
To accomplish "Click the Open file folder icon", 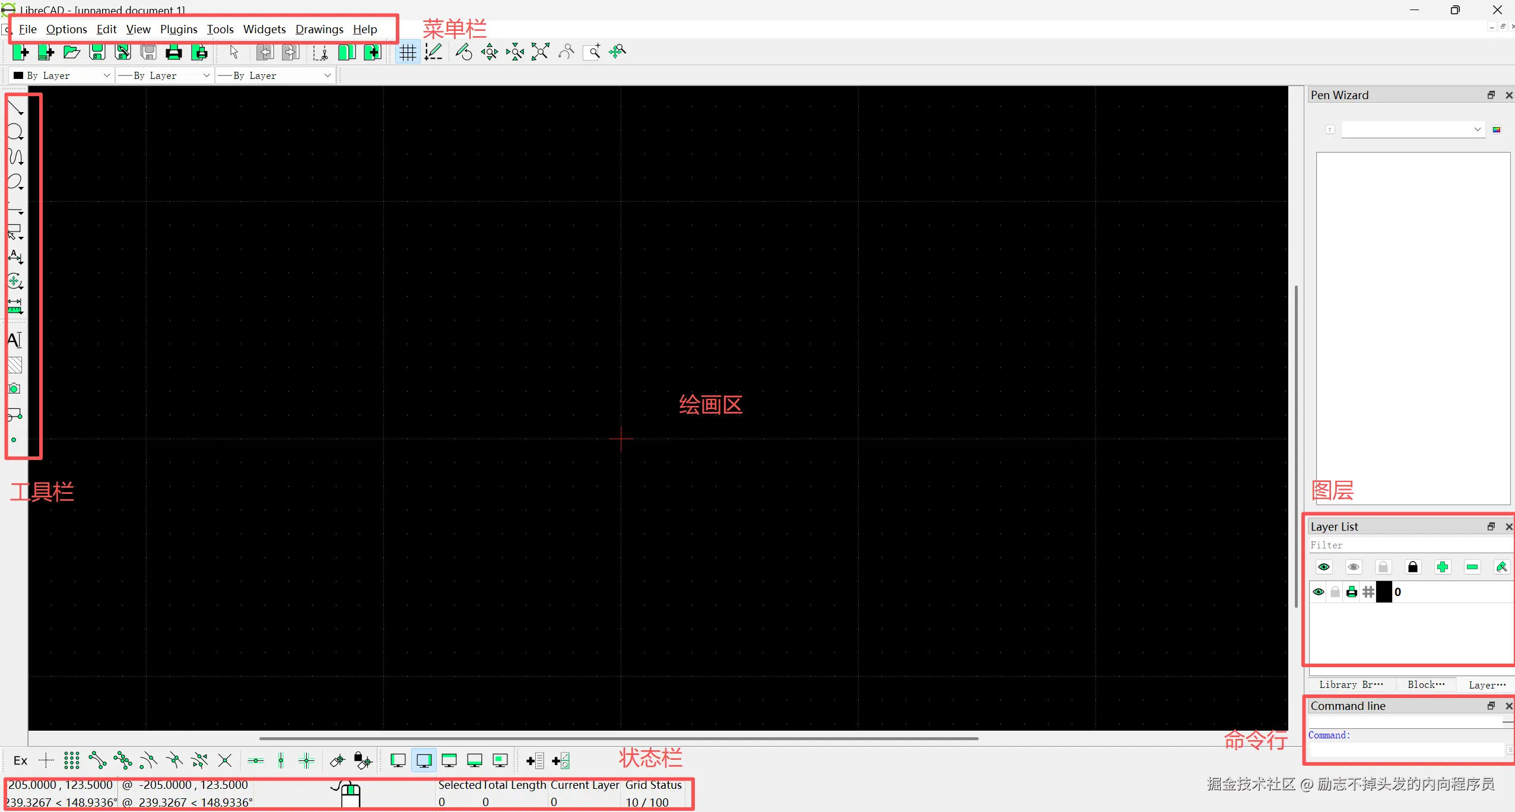I will [x=72, y=52].
